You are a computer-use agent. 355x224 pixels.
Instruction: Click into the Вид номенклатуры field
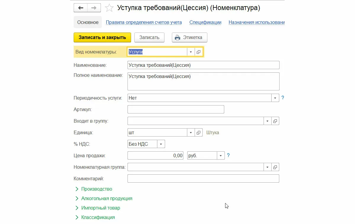click(157, 52)
